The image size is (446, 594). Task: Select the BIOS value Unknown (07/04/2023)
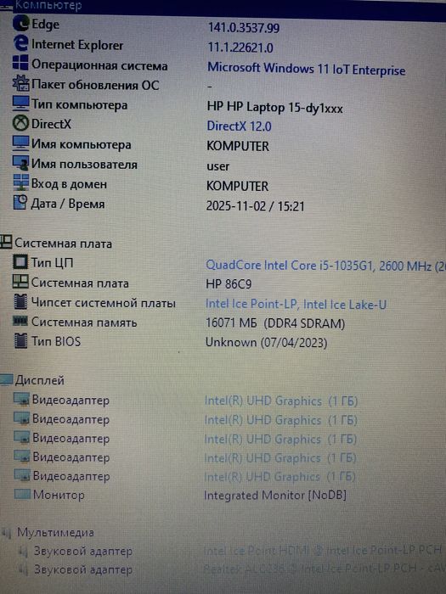[266, 343]
